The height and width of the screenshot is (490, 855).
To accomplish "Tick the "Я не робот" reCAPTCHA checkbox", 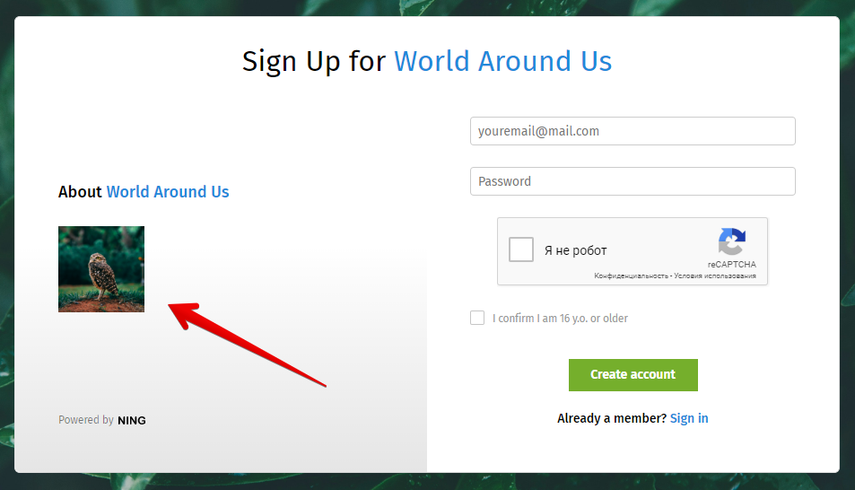I will point(521,249).
